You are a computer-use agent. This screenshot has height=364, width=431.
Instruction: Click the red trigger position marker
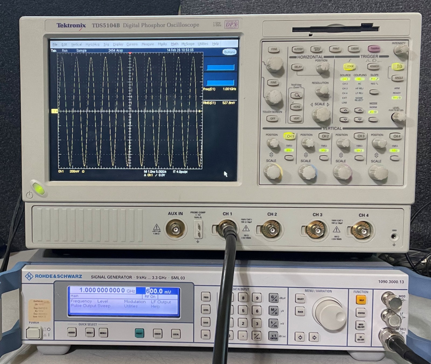pyautogui.click(x=130, y=53)
